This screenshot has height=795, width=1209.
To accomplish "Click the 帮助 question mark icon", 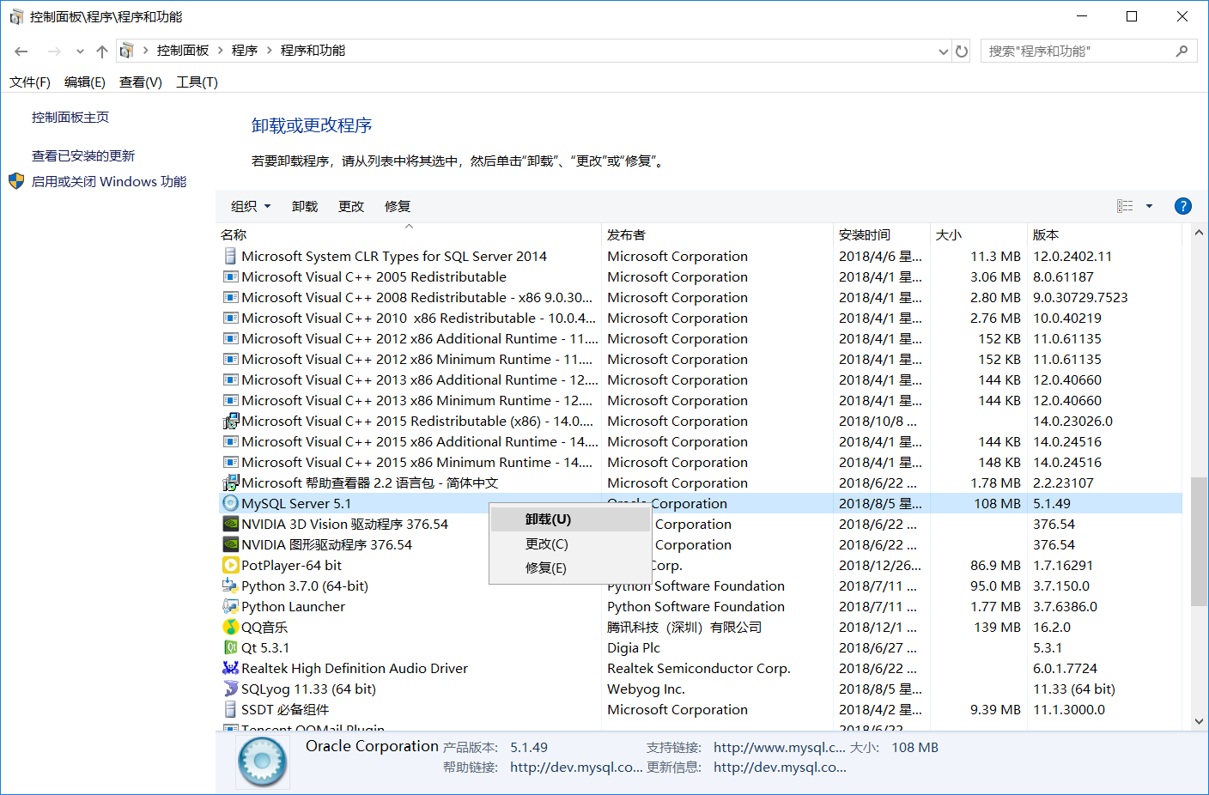I will [1182, 206].
